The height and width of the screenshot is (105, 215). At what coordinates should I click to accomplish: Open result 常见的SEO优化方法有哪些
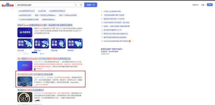(31, 90)
